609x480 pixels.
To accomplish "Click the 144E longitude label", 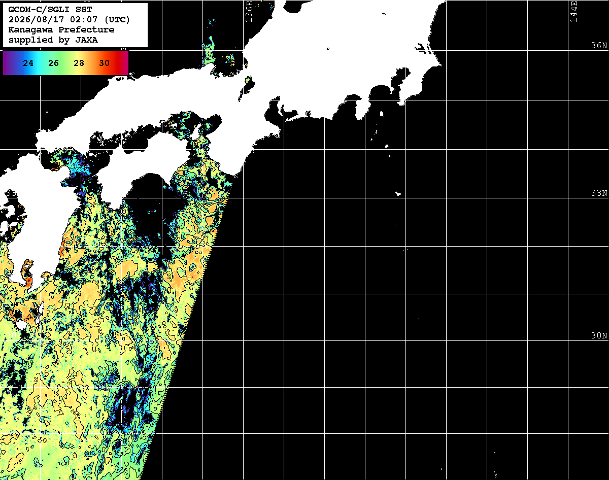I will (x=574, y=10).
